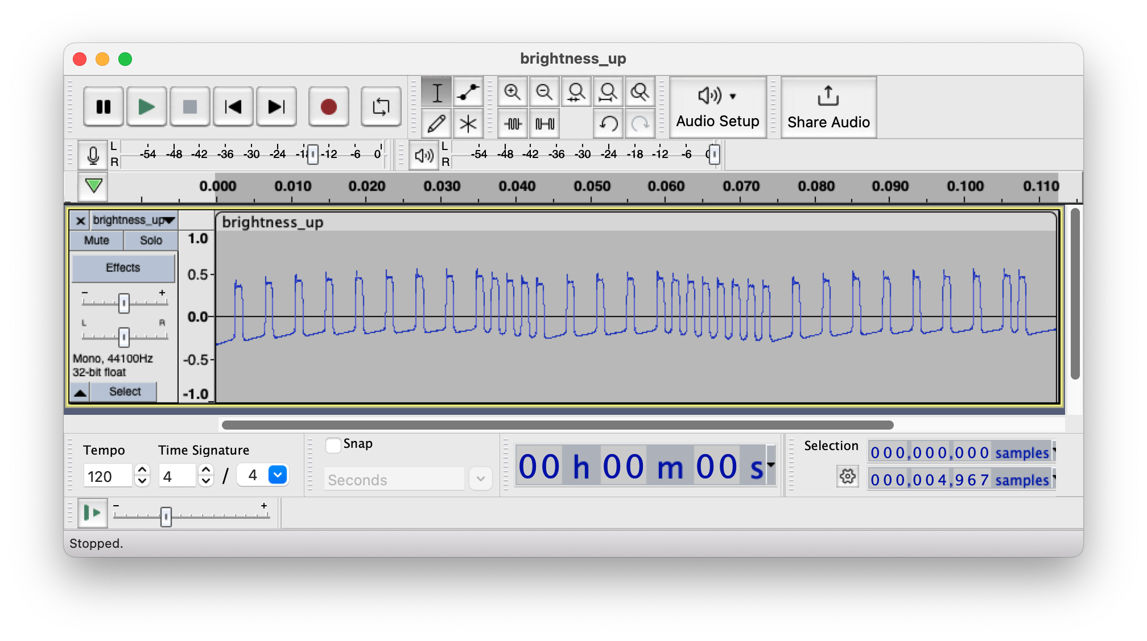Click the green timeline options triangle
The height and width of the screenshot is (641, 1147).
pyautogui.click(x=93, y=185)
